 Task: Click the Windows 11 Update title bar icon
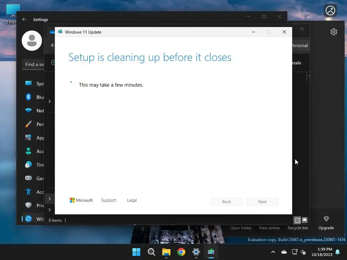(x=60, y=31)
